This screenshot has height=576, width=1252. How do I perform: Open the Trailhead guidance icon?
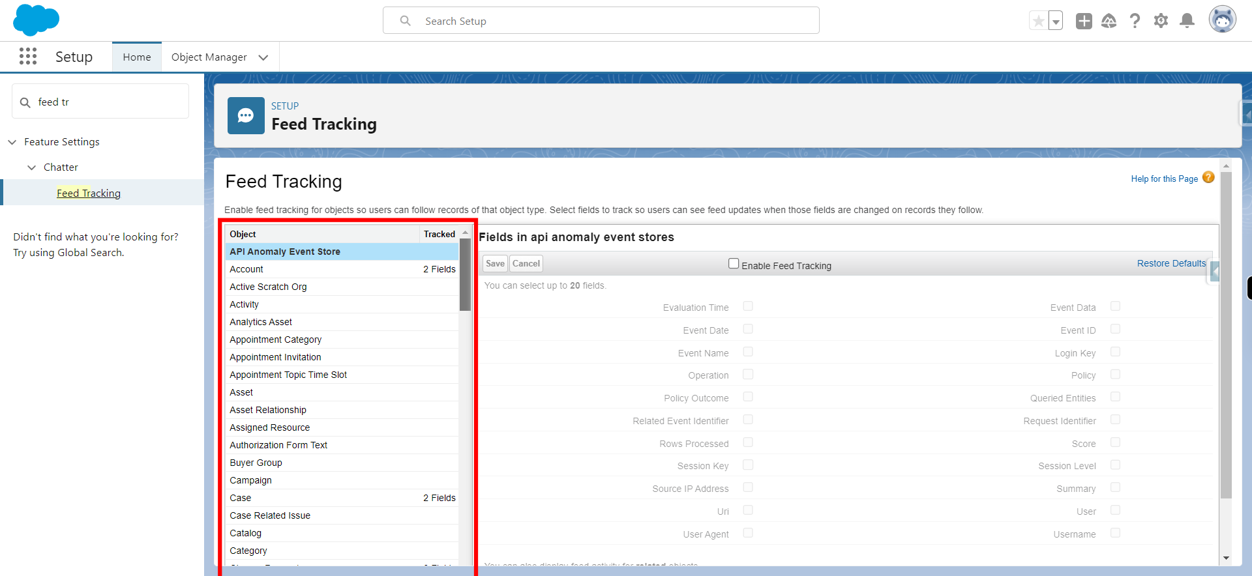point(1109,21)
